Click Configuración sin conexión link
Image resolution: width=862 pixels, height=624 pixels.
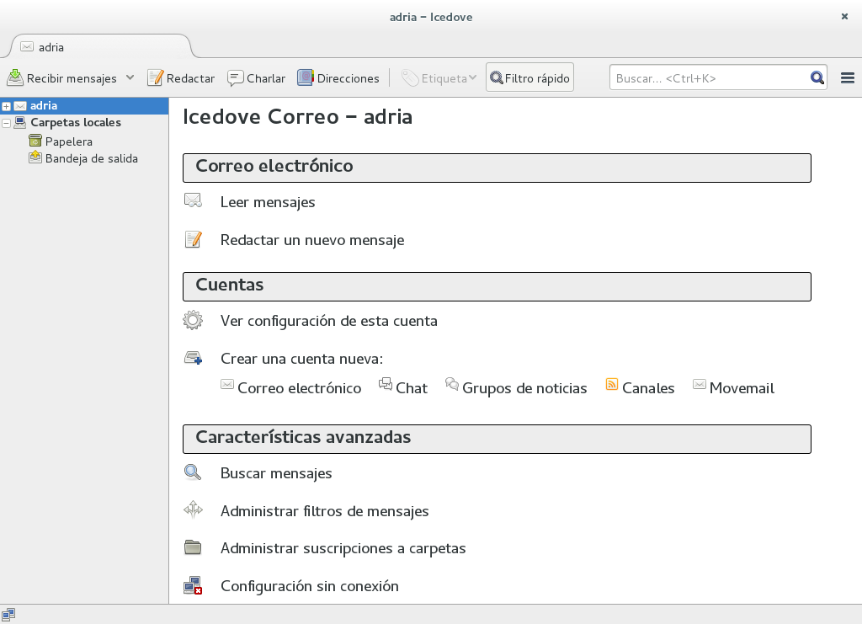310,585
